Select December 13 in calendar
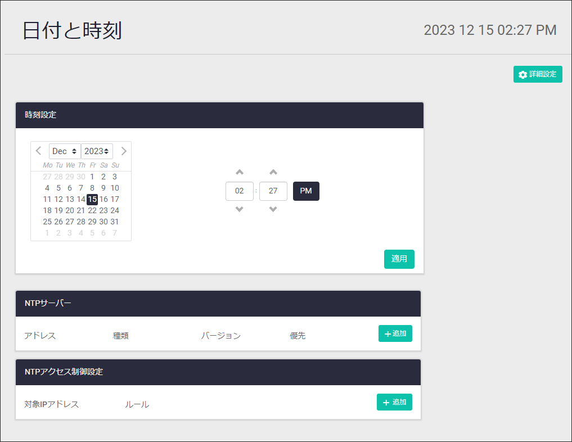 point(70,199)
